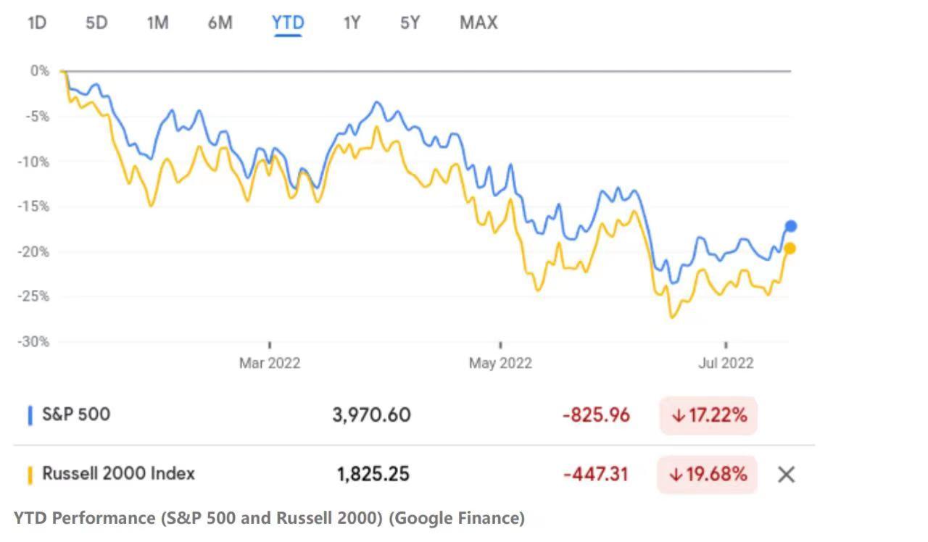Click the yellow Russell endpoint dot
The height and width of the screenshot is (542, 928).
click(790, 249)
